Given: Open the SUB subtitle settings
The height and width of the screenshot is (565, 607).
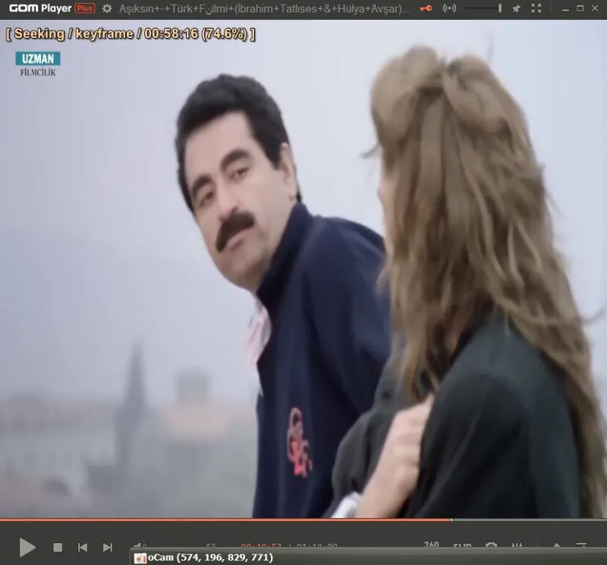Looking at the screenshot, I should coord(462,546).
